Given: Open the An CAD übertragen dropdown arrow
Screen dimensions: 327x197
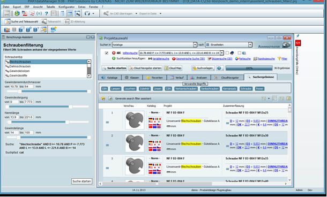Looking at the screenshot, I should point(136,13).
